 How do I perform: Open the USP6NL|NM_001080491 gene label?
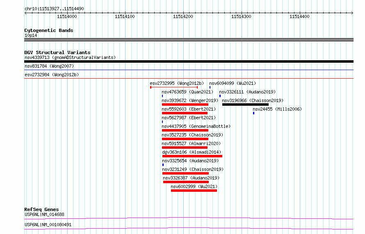48,225
